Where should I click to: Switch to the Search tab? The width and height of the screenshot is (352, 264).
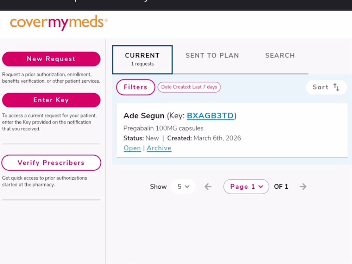[280, 56]
